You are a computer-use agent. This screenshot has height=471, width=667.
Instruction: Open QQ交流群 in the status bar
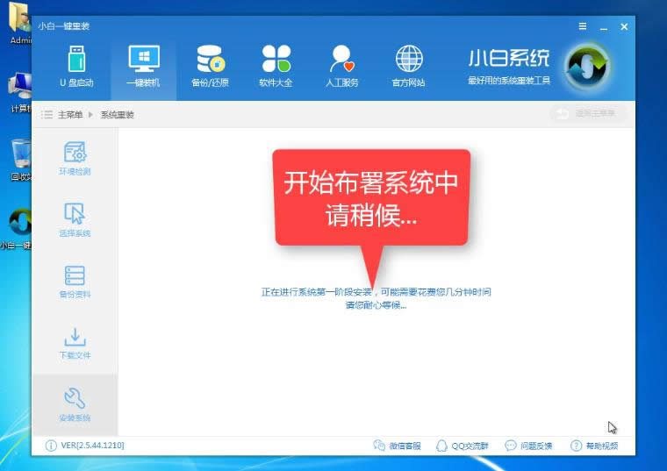click(x=463, y=446)
